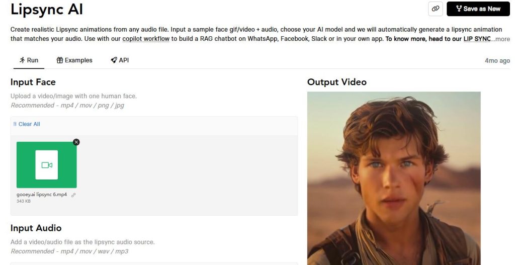This screenshot has width=515, height=265.
Task: Copy the workflow link with the chain icon
Action: tap(435, 9)
